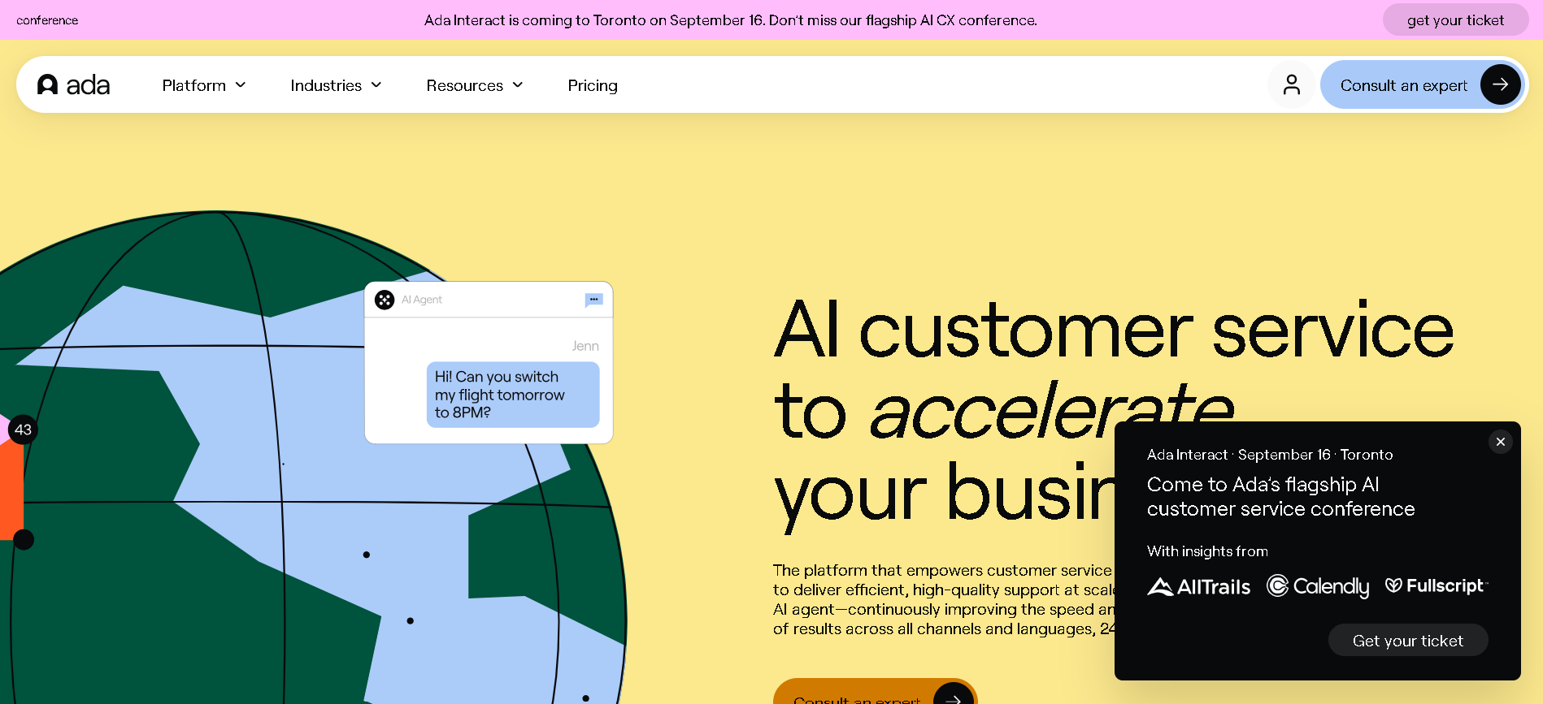Click Get your ticket in the popup

(1408, 641)
